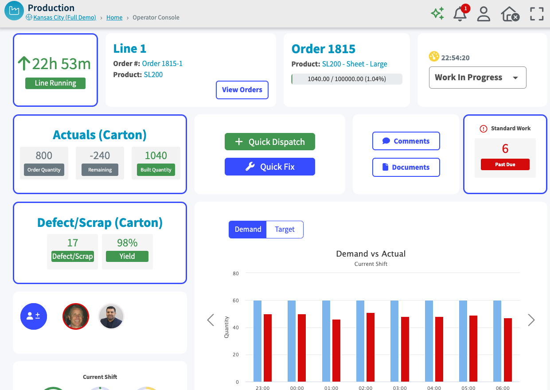Screen dimensions: 550x390
Task: Click the home-exit icon in the top bar
Action: click(509, 14)
